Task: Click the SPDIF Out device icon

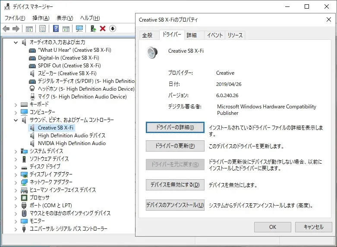Action: click(32, 66)
